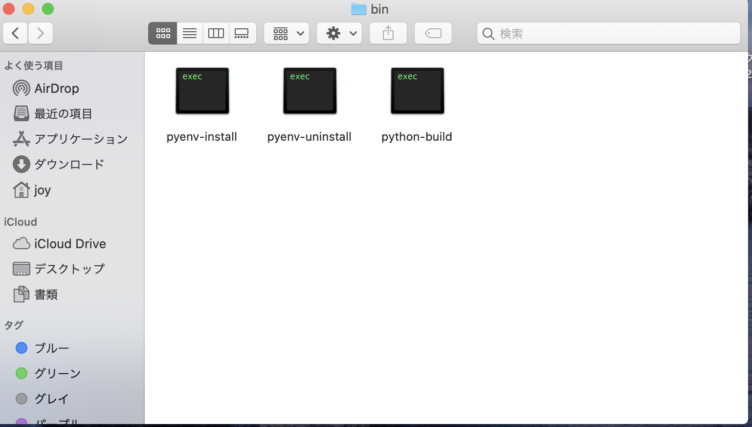Select the pyenv-uninstall exec icon
This screenshot has width=752, height=427.
click(310, 91)
